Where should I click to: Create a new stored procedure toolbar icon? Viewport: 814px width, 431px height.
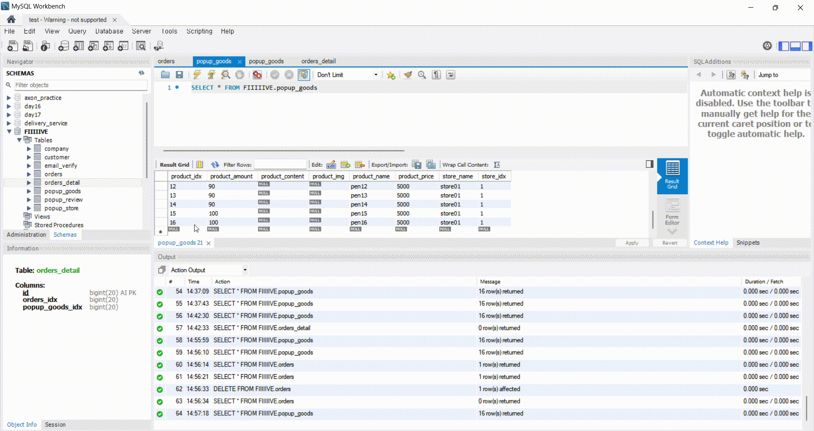click(108, 46)
